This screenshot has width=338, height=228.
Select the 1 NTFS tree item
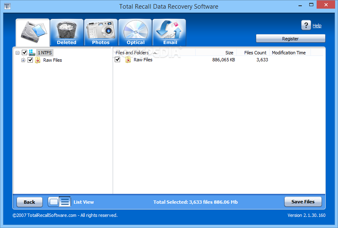[45, 53]
